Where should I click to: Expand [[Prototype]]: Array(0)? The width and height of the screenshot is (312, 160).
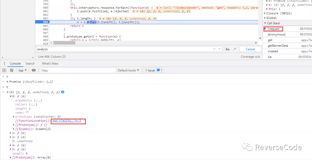click(x=11, y=157)
